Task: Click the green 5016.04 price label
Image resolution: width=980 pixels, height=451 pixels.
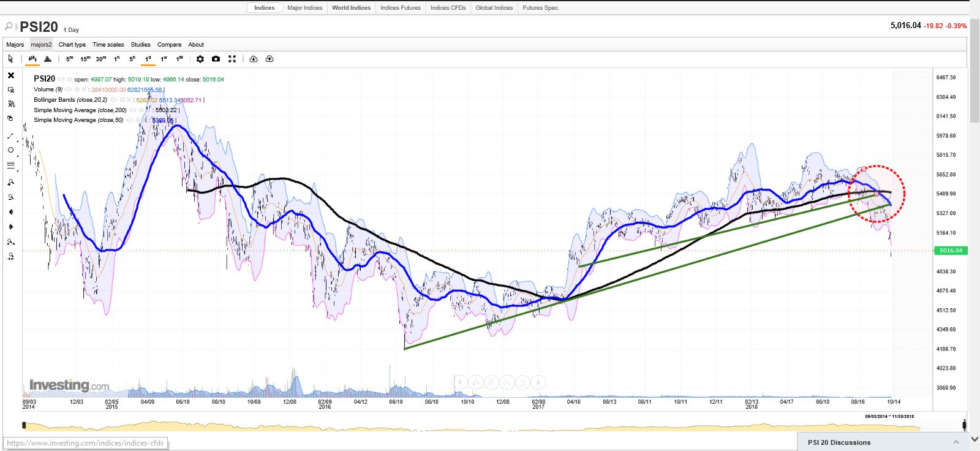Action: click(x=950, y=251)
